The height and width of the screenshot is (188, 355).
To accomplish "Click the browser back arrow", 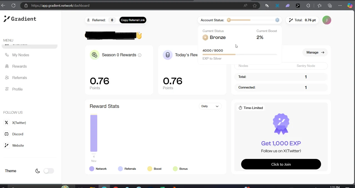I will coord(3,6).
